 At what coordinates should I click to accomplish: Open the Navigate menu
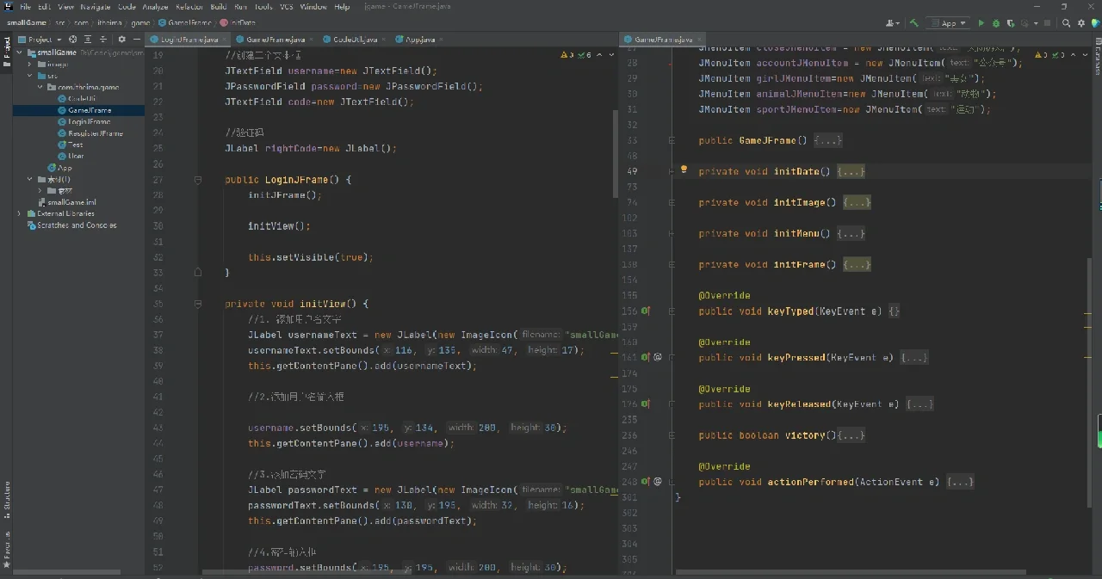(x=95, y=7)
